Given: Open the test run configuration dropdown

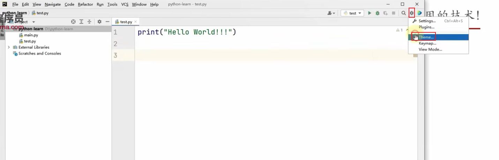Looking at the screenshot, I should click(x=352, y=13).
